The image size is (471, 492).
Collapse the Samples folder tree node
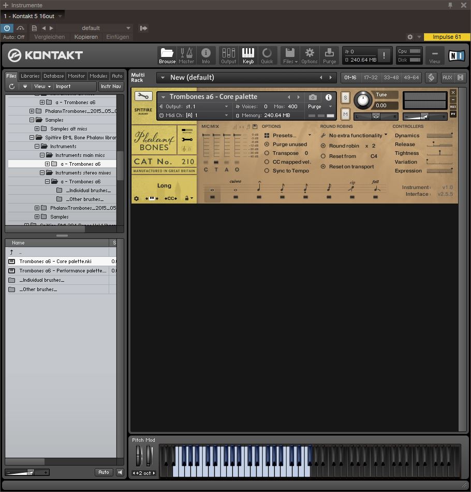[32, 120]
